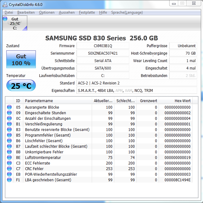
Task: Click the Grenzwert column header
Action: click(148, 101)
